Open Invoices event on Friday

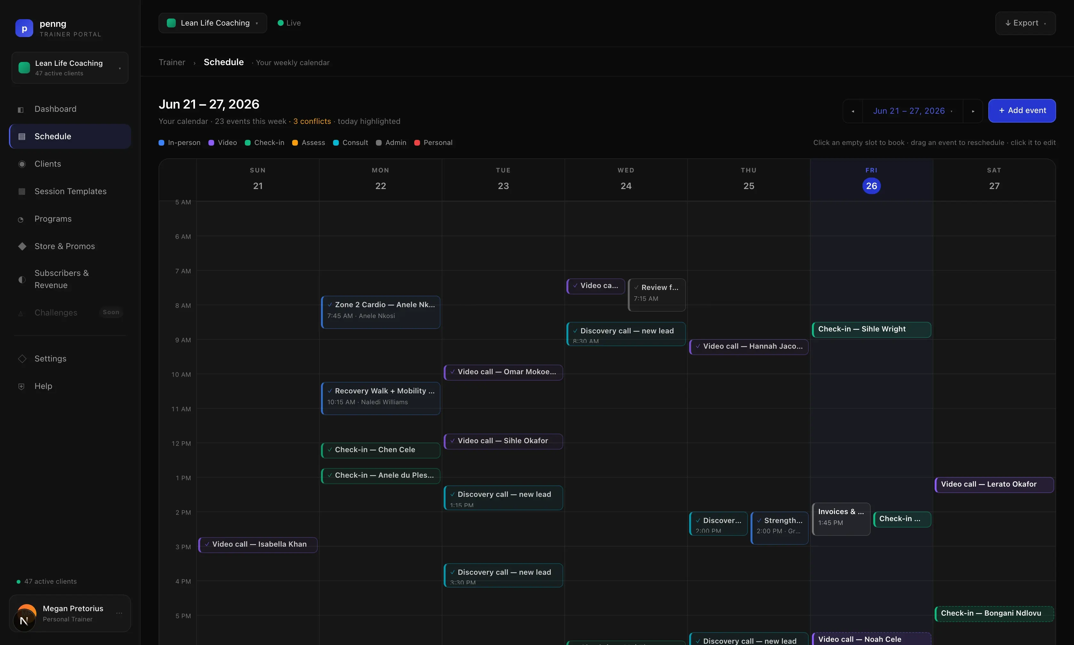[841, 519]
